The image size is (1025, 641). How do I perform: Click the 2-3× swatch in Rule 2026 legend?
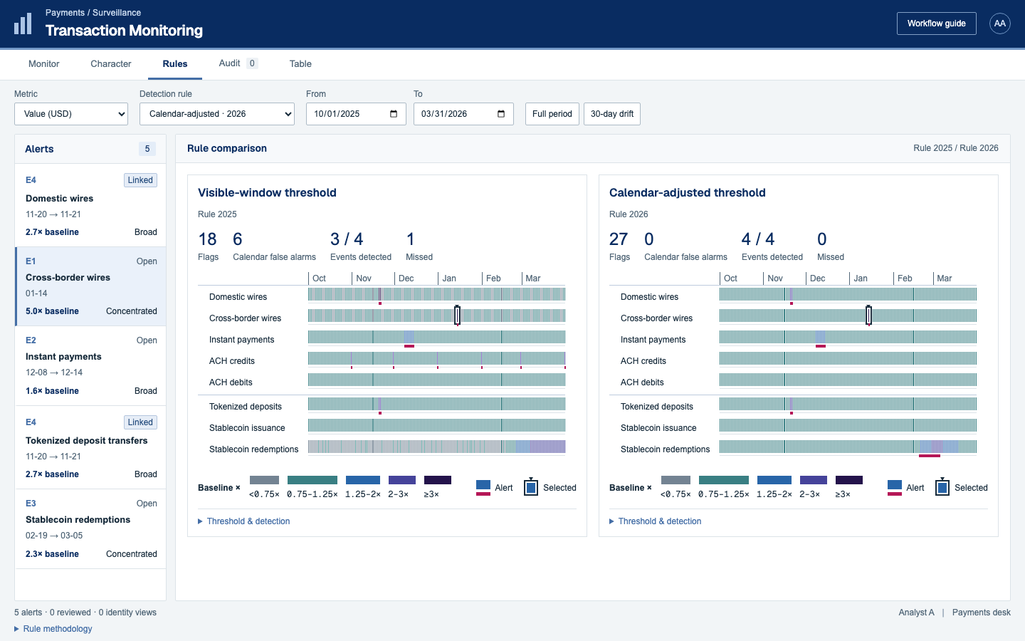click(814, 480)
